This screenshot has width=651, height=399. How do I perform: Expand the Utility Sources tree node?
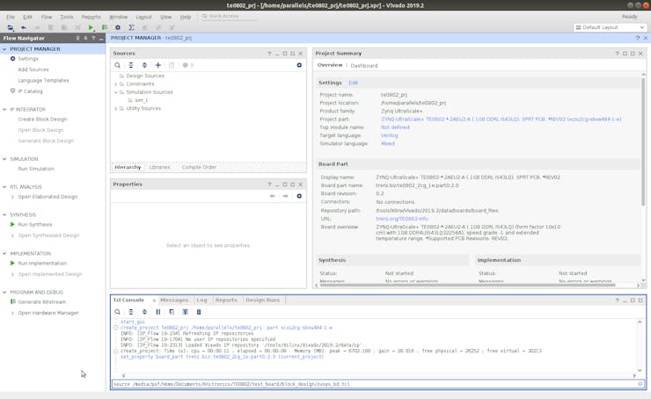click(x=116, y=109)
